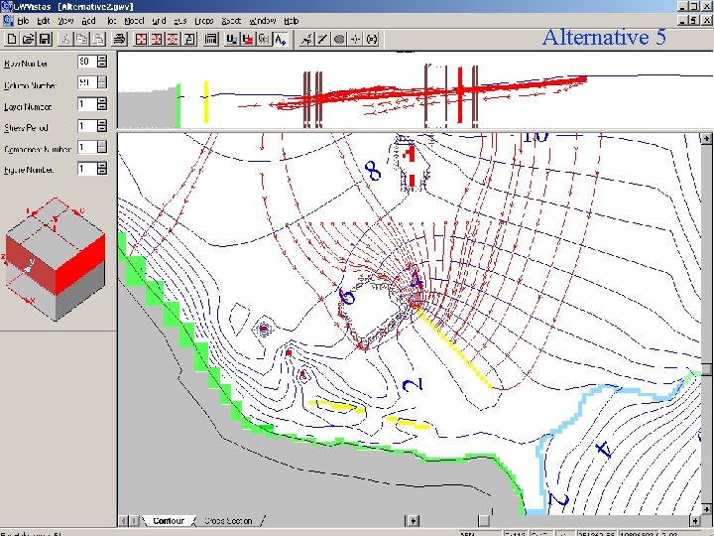Click the Paste clipboard icon
The height and width of the screenshot is (536, 714).
pos(99,39)
